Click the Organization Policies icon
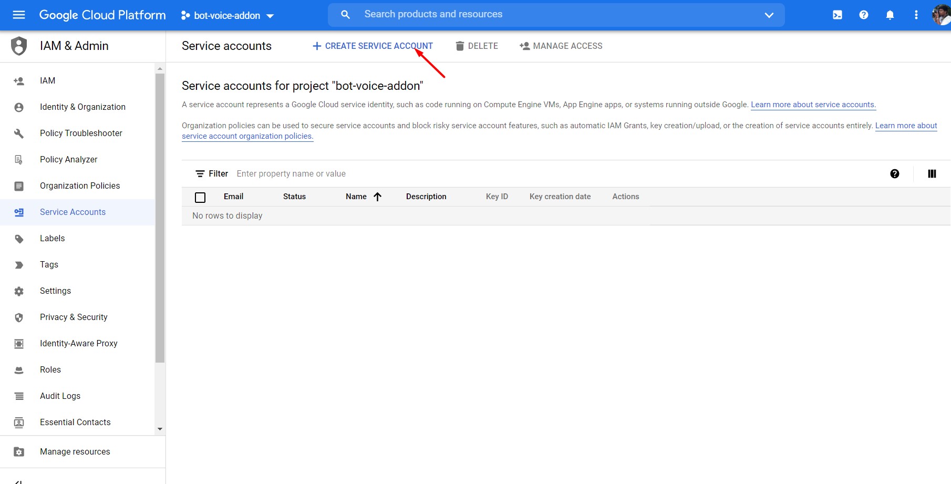The width and height of the screenshot is (951, 484). tap(19, 186)
